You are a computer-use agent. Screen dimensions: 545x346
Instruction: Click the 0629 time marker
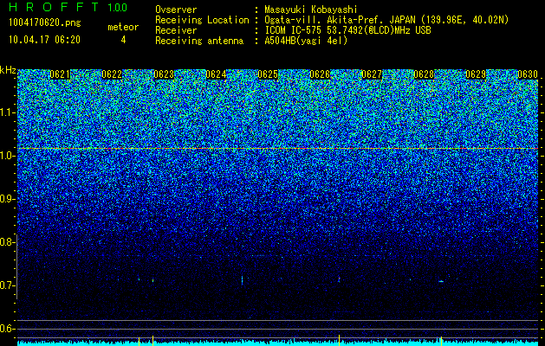coord(476,74)
